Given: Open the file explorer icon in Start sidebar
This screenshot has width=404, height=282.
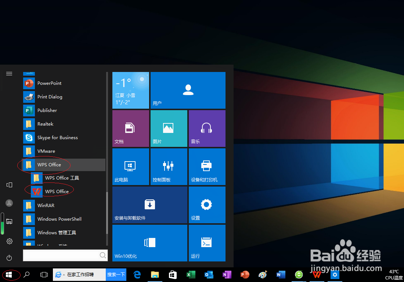Looking at the screenshot, I should coord(9,221).
